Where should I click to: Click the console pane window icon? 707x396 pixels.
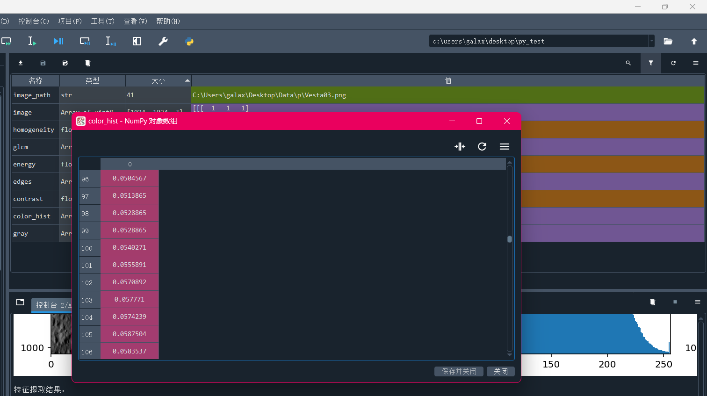[x=20, y=302]
